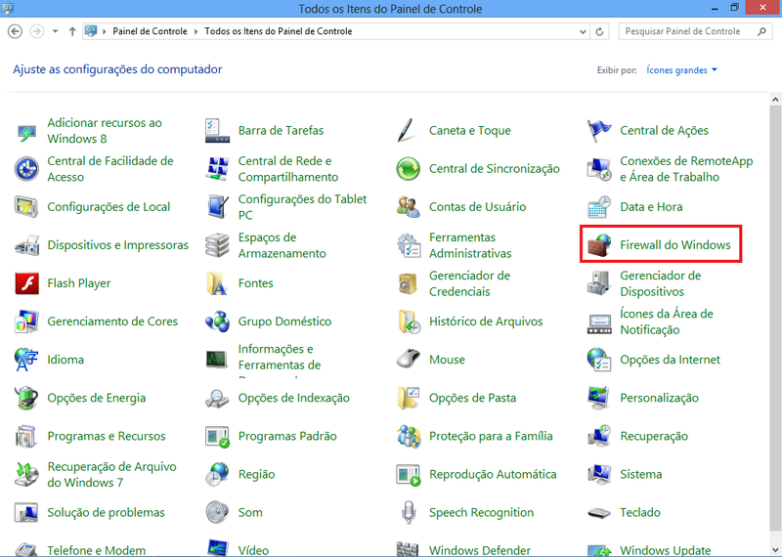Image resolution: width=782 pixels, height=557 pixels.
Task: Expand the chevron after Painel de Controle breadcrumb
Action: pos(196,31)
